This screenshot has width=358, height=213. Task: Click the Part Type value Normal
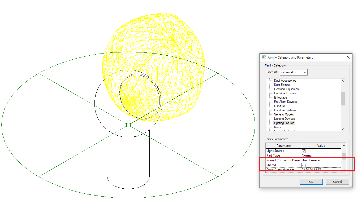tap(321, 156)
